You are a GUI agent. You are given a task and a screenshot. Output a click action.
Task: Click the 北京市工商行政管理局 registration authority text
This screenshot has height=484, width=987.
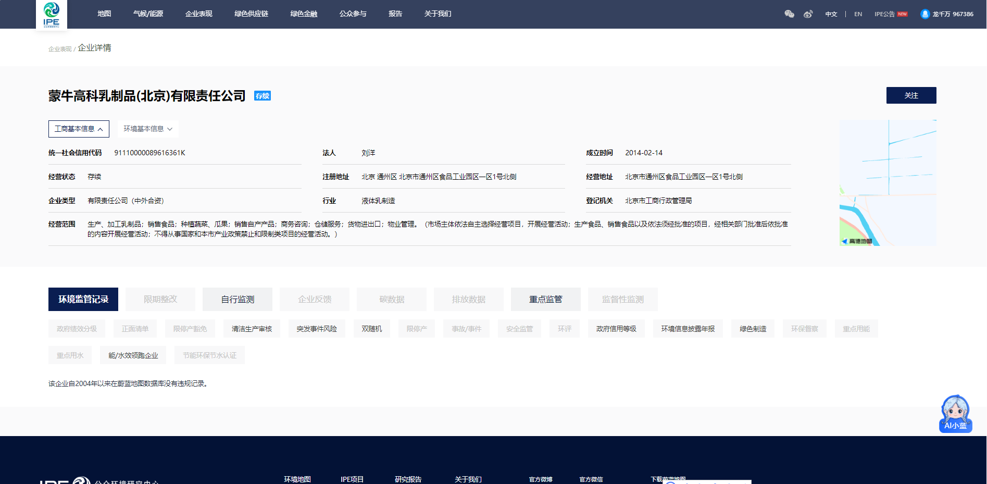(658, 201)
